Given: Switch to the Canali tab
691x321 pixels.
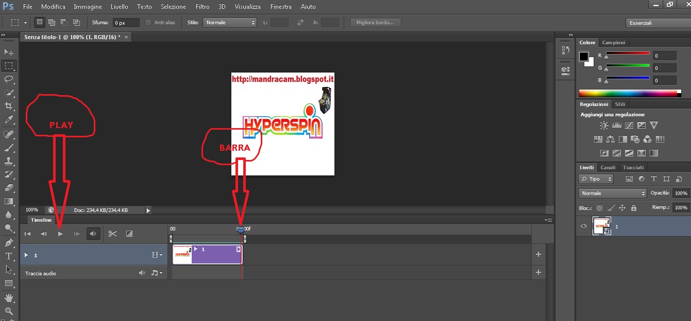Looking at the screenshot, I should pyautogui.click(x=608, y=167).
